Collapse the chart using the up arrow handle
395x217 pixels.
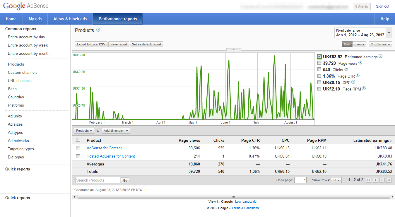pos(233,49)
